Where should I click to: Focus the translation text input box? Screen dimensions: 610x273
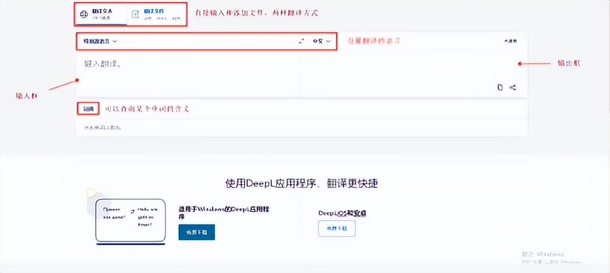(x=187, y=73)
